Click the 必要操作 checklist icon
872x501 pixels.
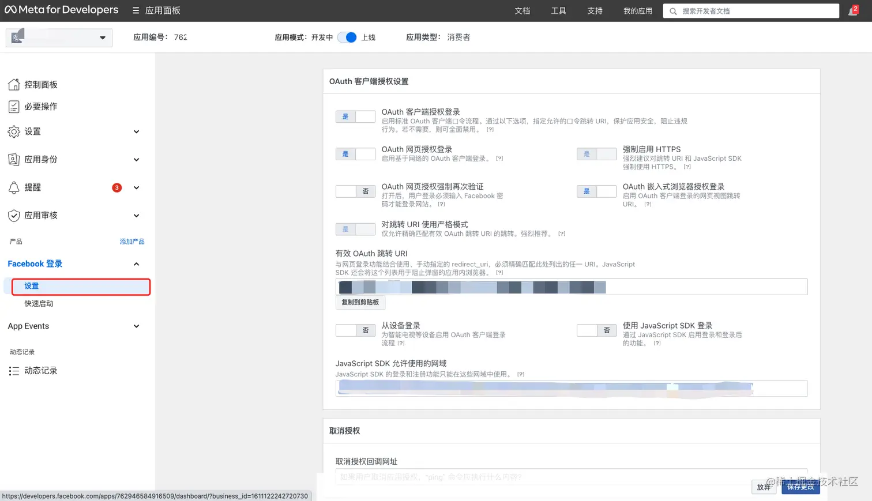click(x=14, y=107)
